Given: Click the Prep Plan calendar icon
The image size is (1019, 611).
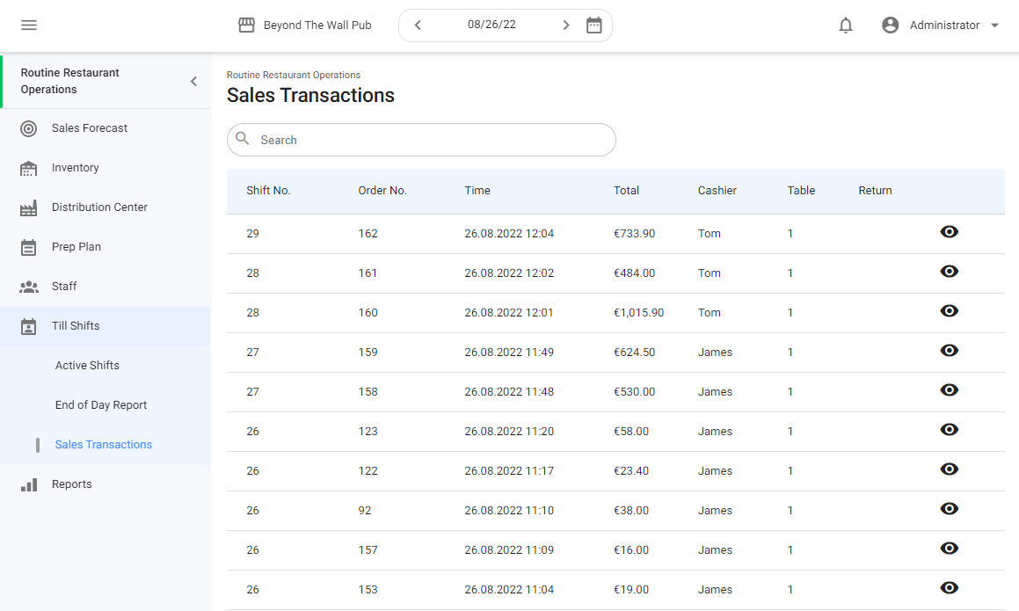Looking at the screenshot, I should [29, 247].
